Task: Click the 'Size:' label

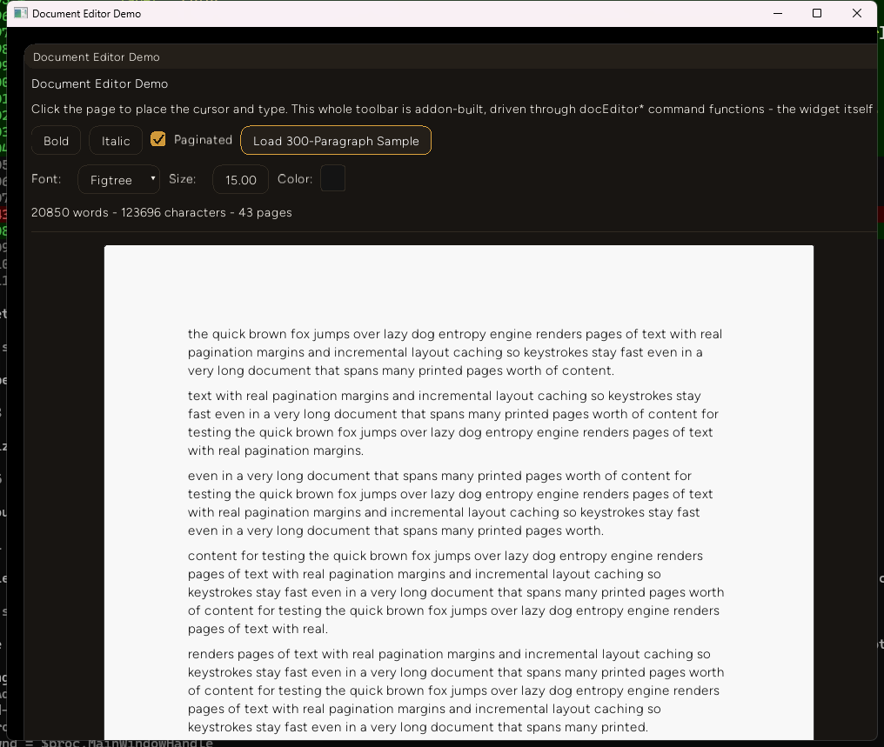Action: click(182, 178)
